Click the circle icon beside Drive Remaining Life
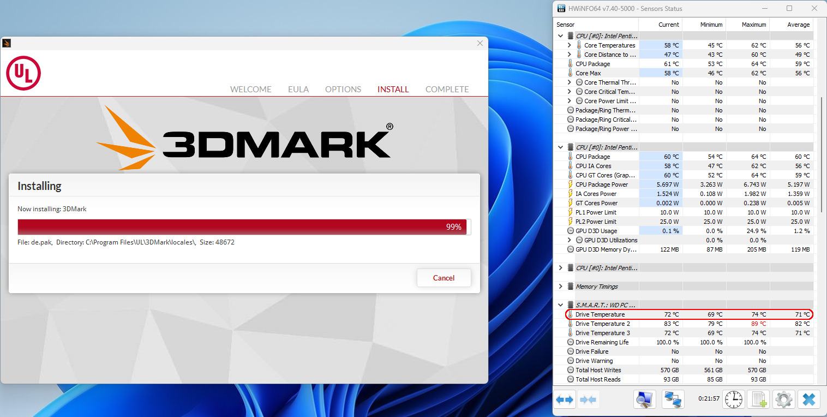Viewport: 827px width, 417px height. [570, 342]
